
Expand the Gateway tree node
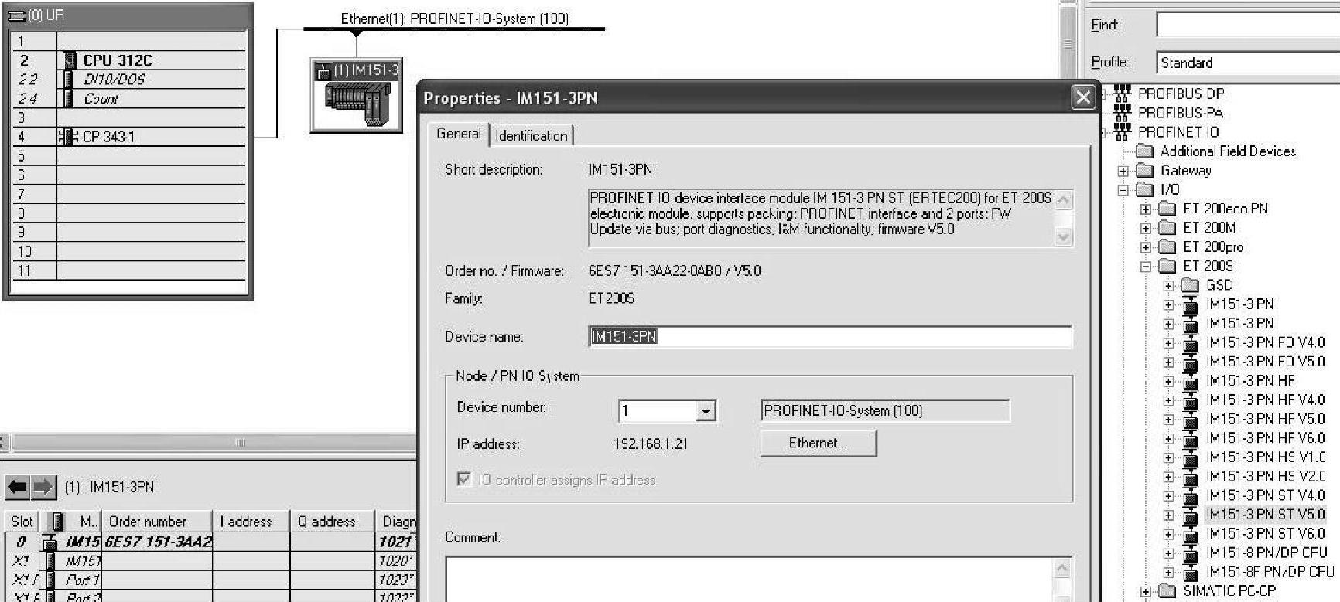point(1123,171)
